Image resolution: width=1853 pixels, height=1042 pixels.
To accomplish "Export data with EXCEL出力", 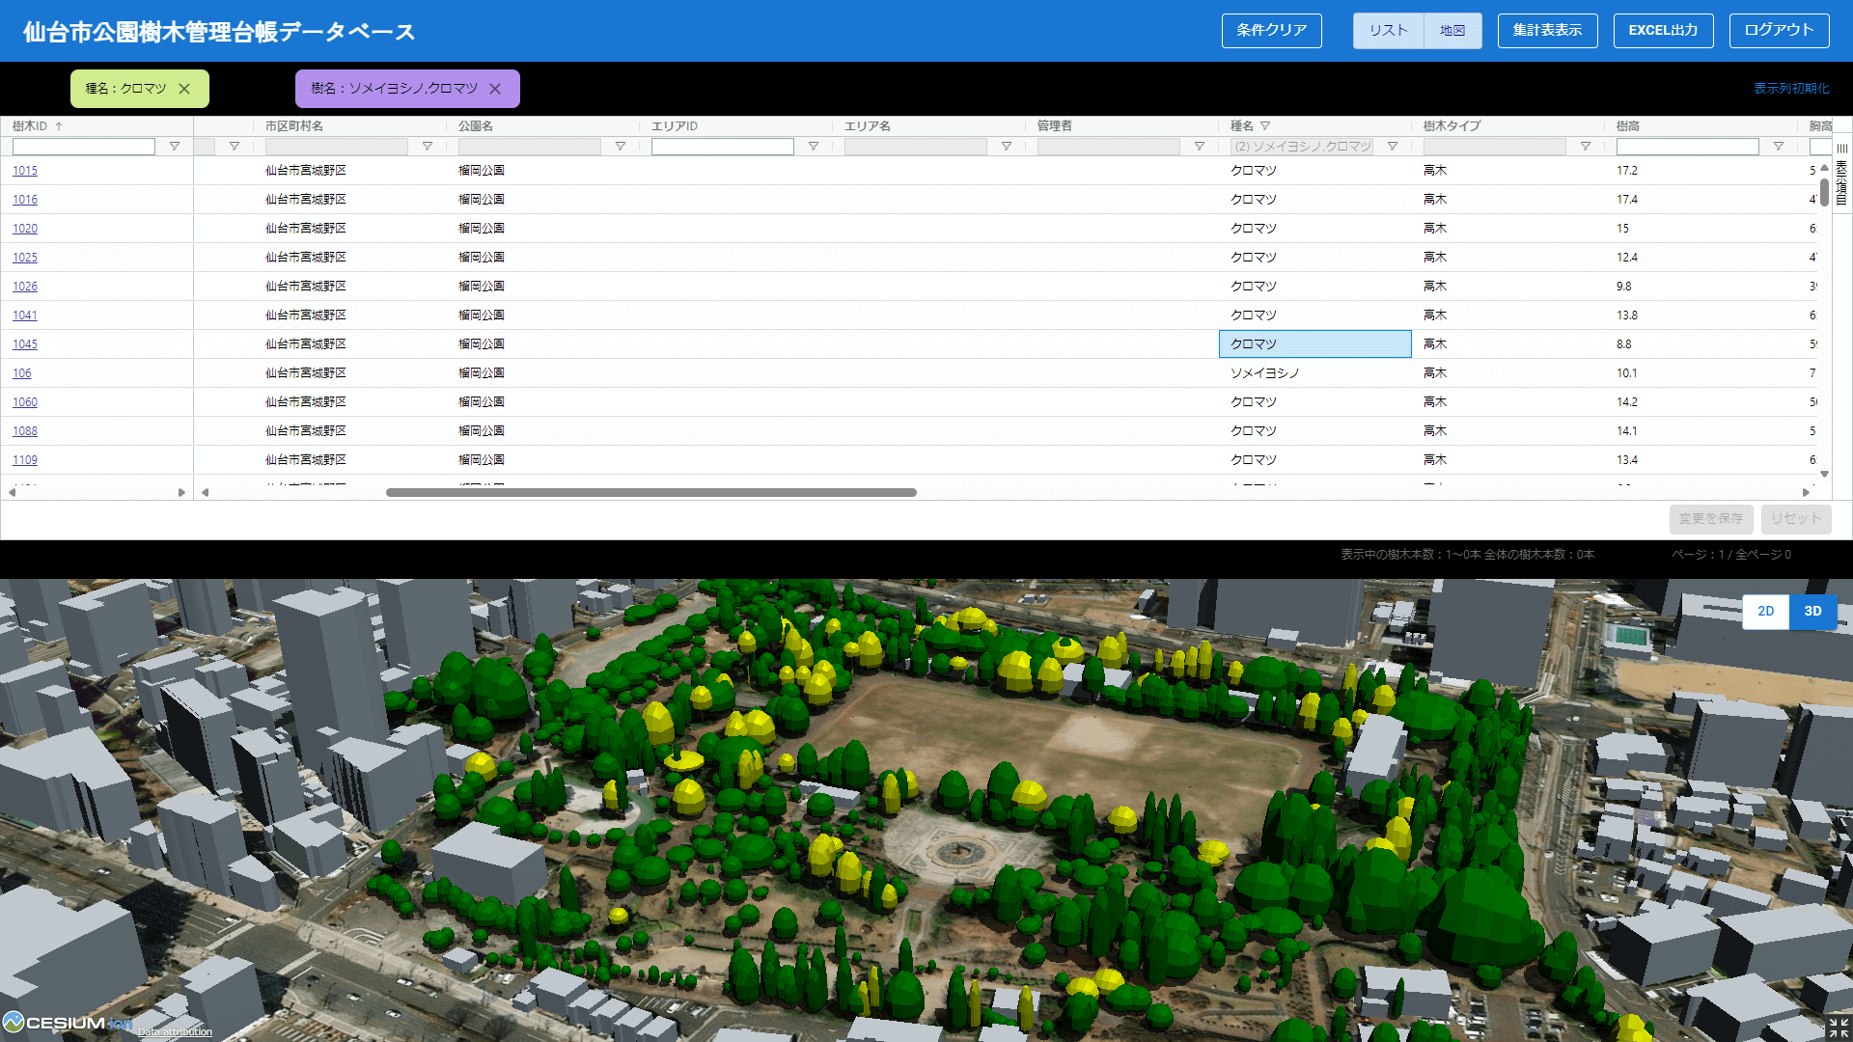I will (1664, 31).
